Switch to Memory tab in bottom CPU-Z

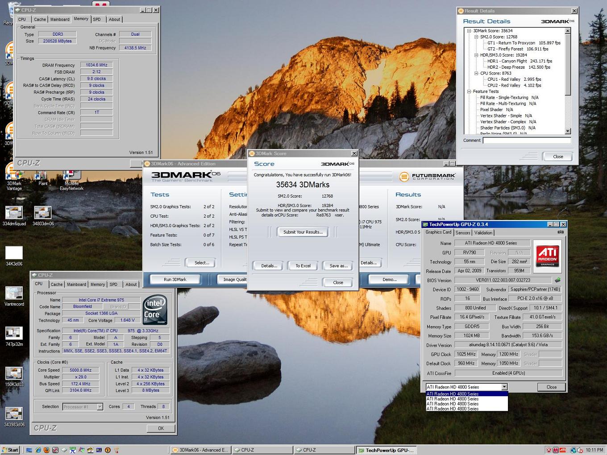point(98,284)
